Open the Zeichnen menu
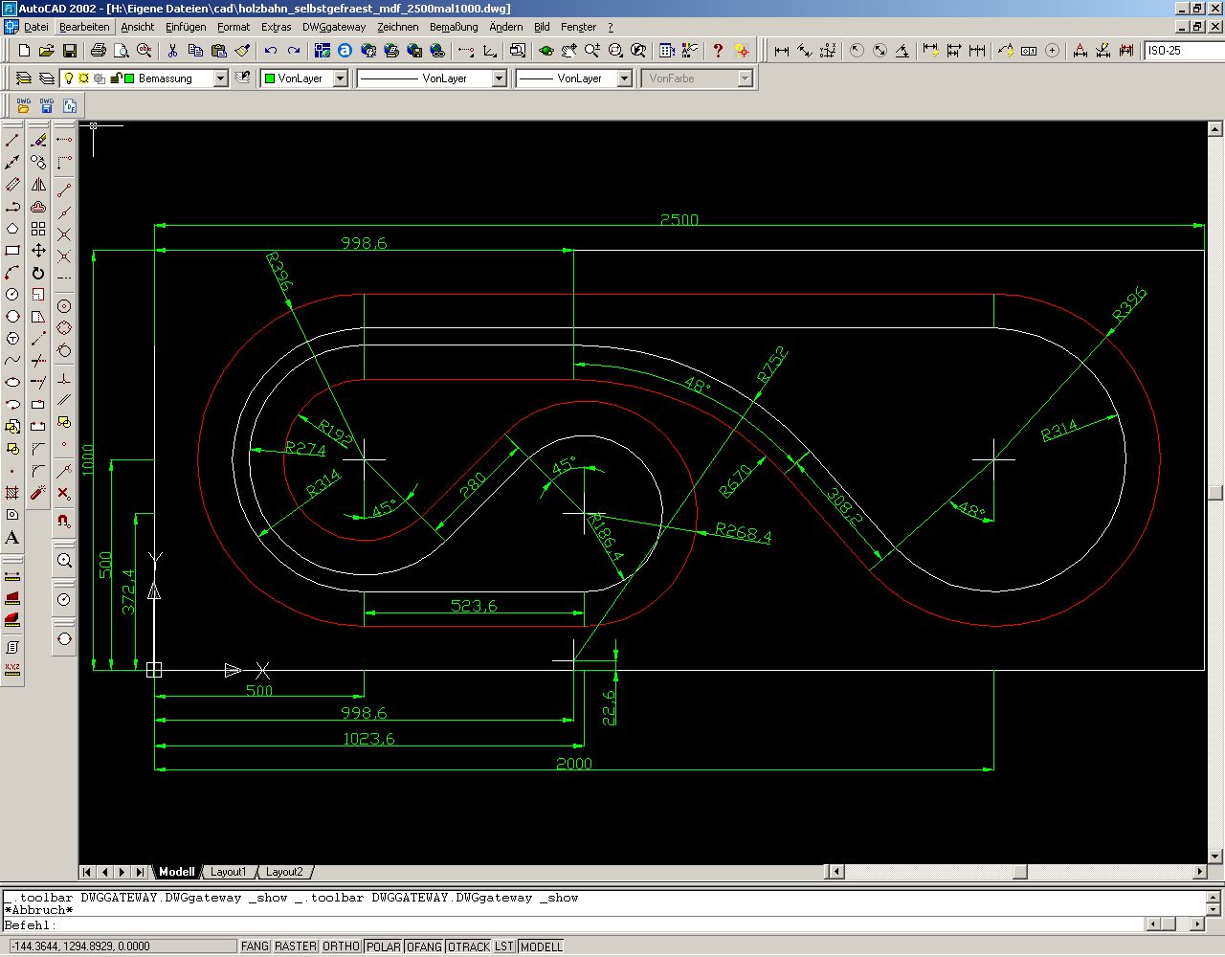 [x=398, y=27]
